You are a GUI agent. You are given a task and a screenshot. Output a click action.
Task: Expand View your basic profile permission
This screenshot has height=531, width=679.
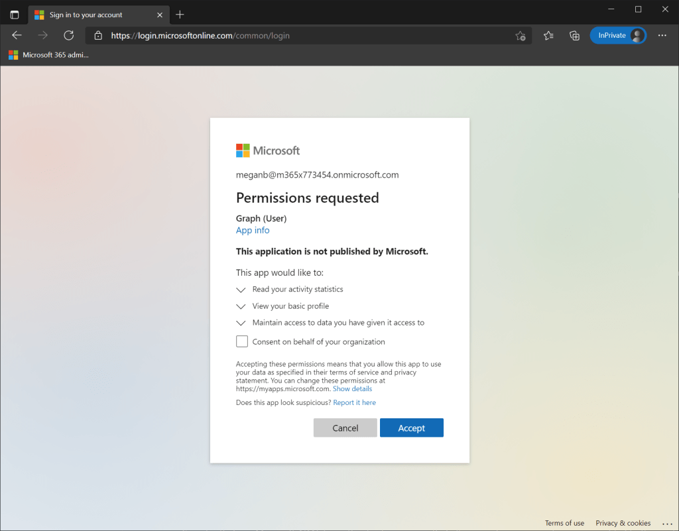tap(241, 306)
